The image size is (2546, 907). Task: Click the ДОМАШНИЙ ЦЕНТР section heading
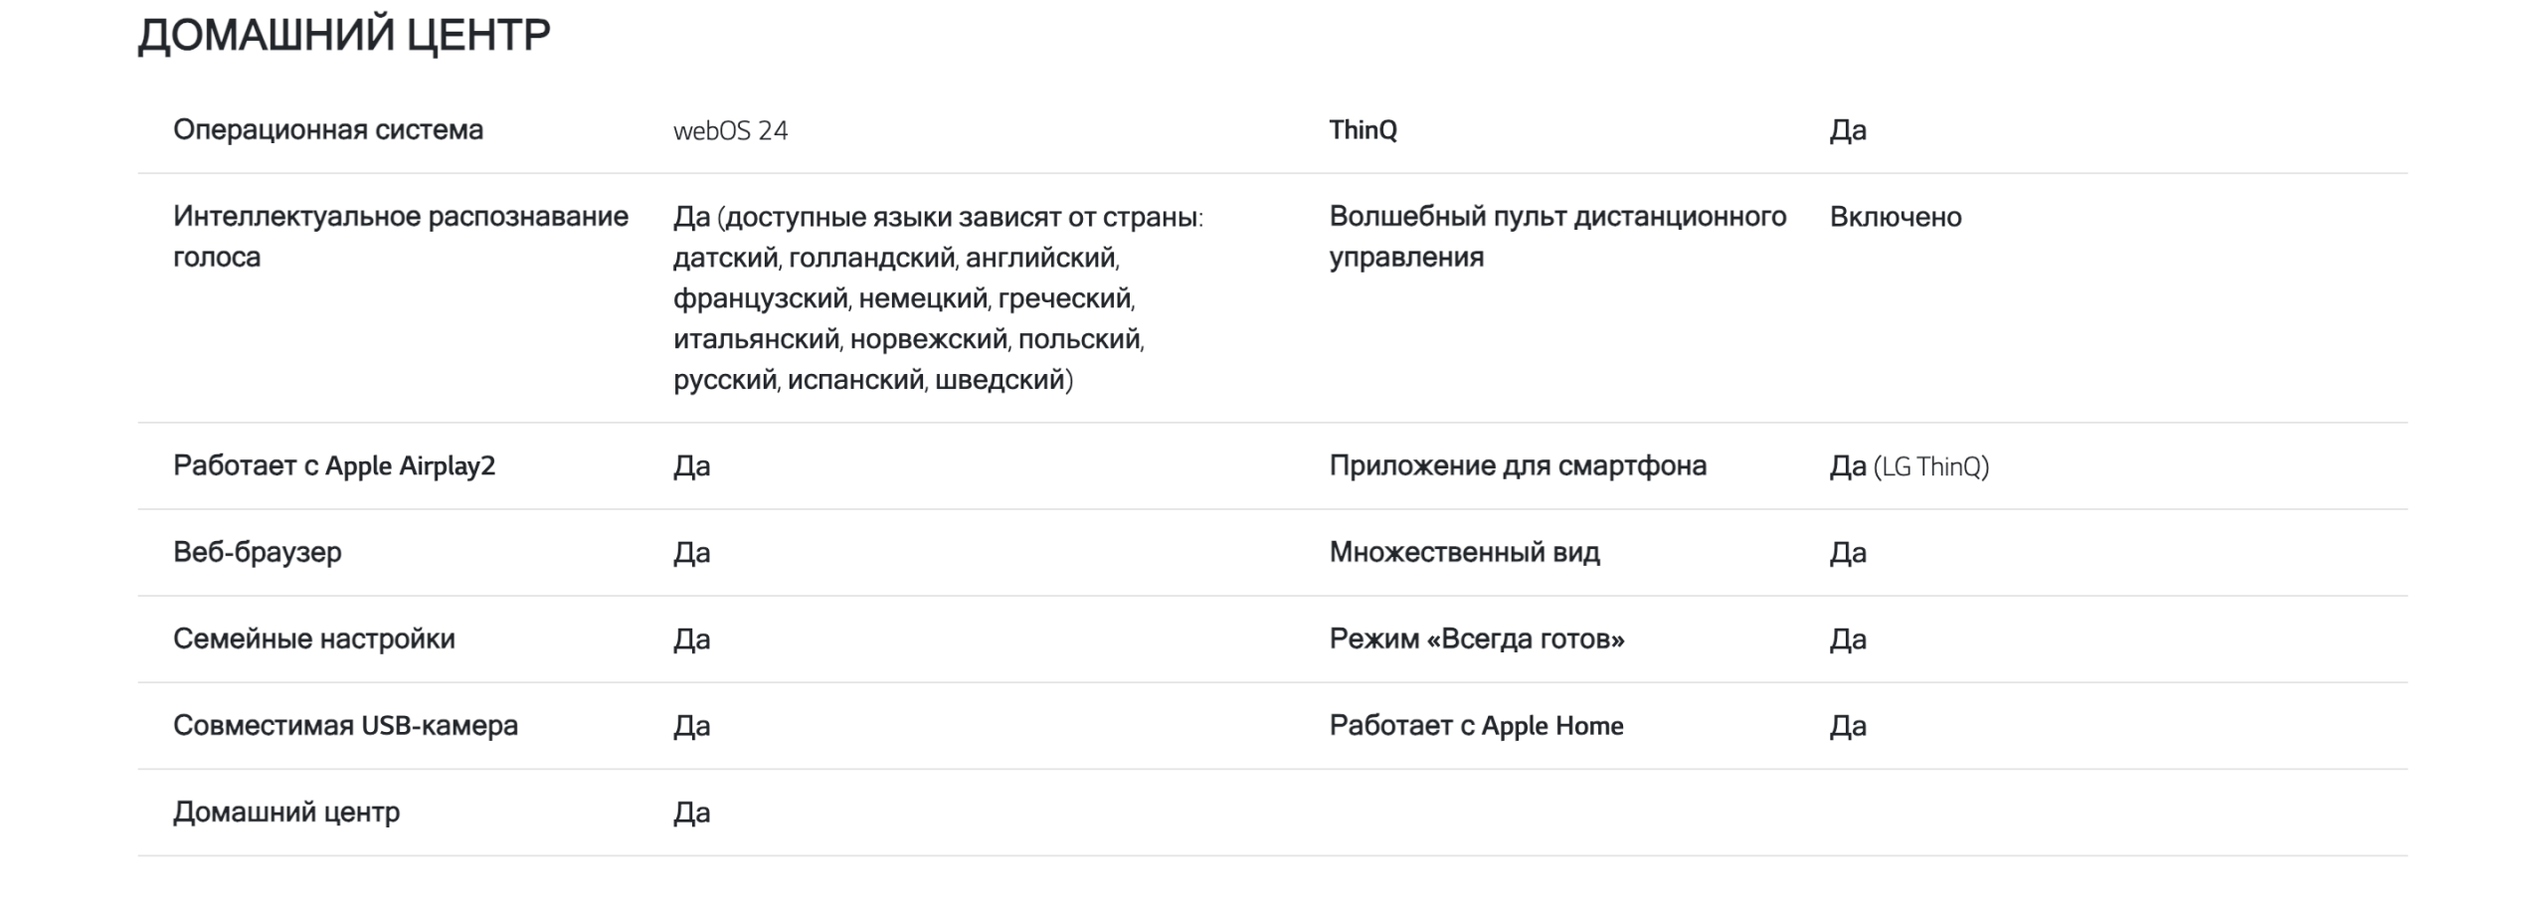(343, 36)
